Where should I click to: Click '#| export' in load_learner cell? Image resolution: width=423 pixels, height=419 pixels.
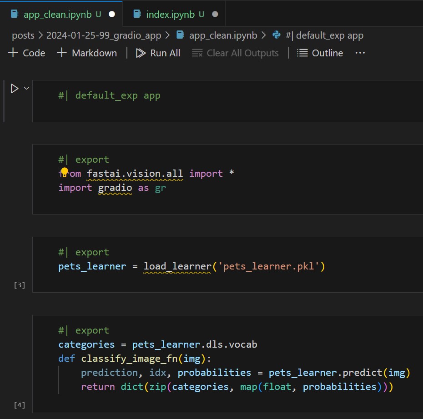[84, 252]
